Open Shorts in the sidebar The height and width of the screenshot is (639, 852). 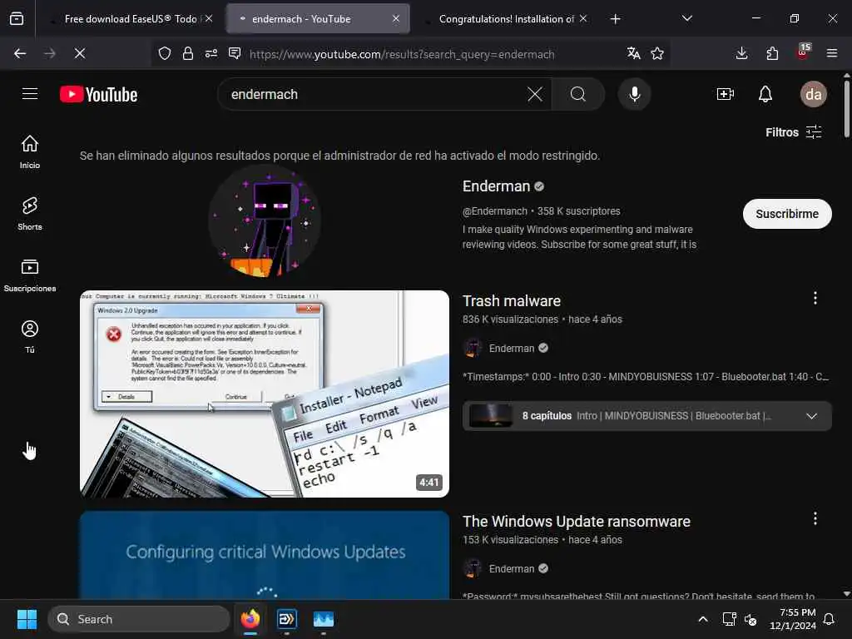[30, 214]
